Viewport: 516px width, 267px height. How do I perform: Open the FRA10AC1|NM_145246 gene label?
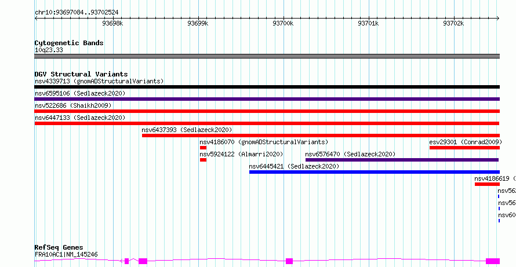coord(66,254)
